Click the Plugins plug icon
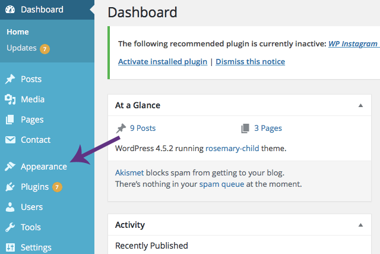380x254 pixels. (x=10, y=187)
